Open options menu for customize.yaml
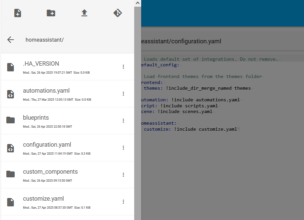The height and width of the screenshot is (220, 304). point(123,202)
